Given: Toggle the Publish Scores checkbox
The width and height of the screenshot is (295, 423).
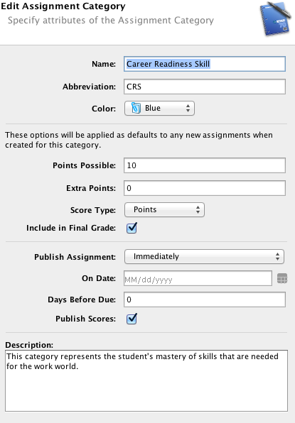Looking at the screenshot, I should tap(132, 319).
